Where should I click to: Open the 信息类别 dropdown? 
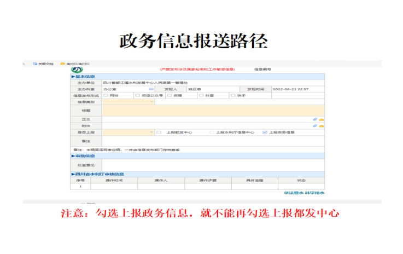click(151, 102)
